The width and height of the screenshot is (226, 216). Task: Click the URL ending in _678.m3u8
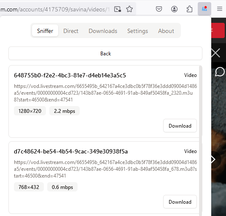pyautogui.click(x=105, y=169)
